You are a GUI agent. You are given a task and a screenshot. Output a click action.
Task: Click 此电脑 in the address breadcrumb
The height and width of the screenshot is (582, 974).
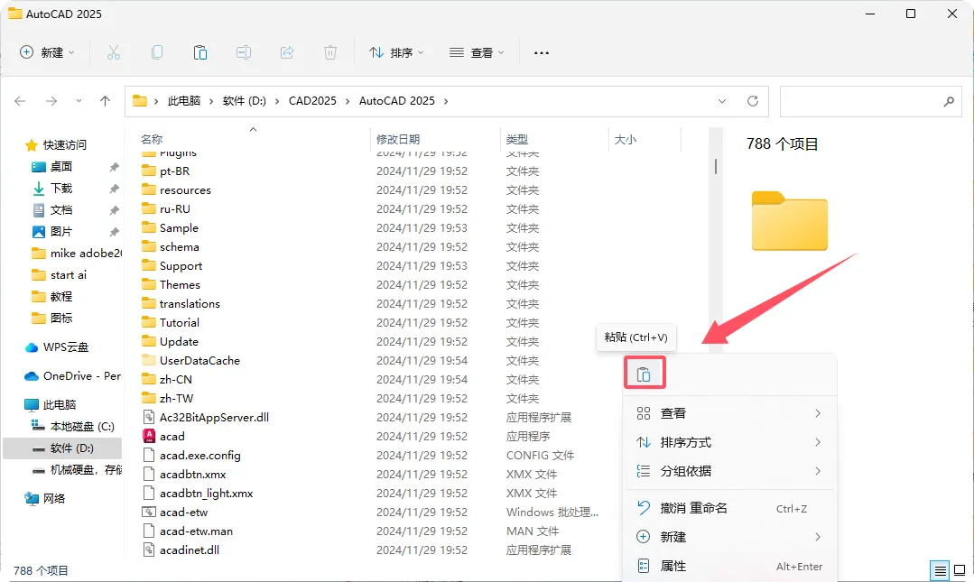click(184, 101)
